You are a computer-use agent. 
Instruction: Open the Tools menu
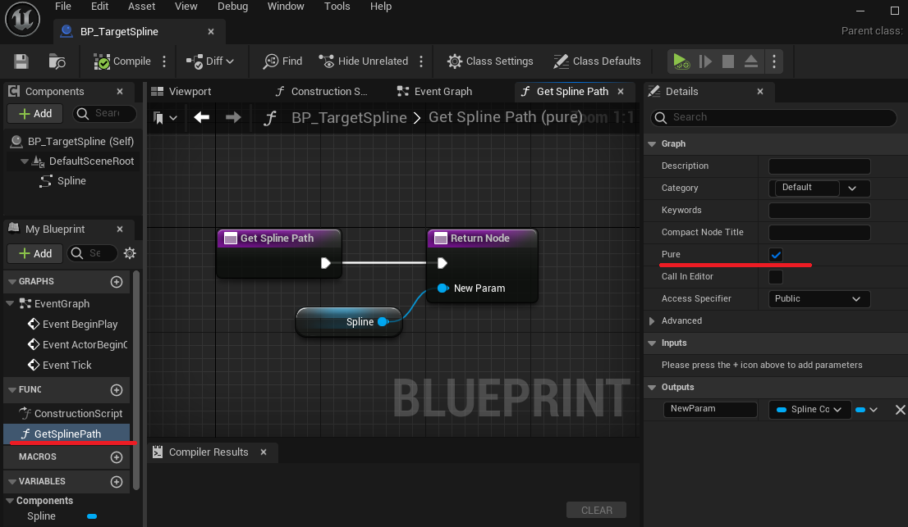click(x=337, y=7)
